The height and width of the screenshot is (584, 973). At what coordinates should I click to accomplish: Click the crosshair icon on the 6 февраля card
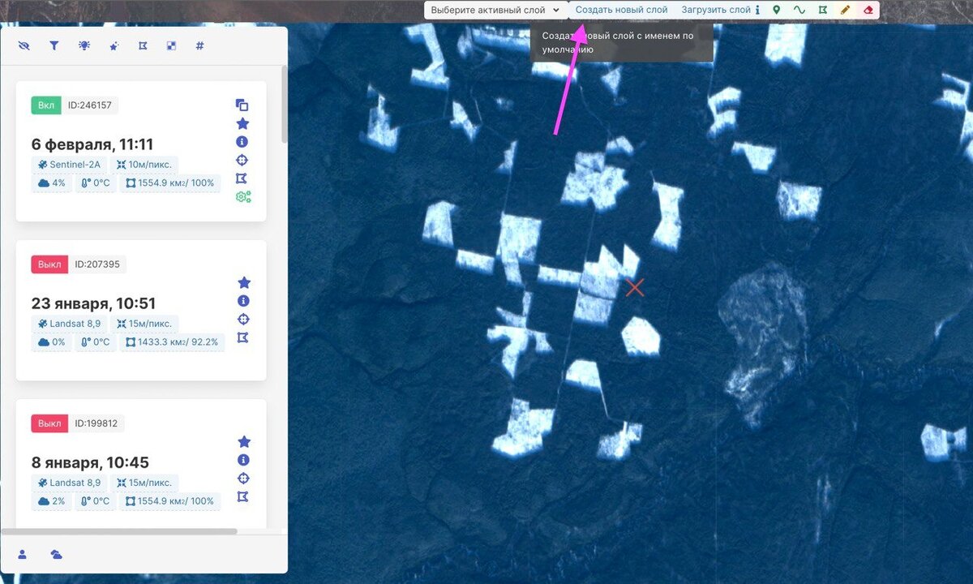click(242, 160)
